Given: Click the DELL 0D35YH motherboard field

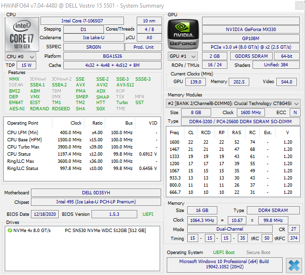Looking at the screenshot, I should (96, 193).
